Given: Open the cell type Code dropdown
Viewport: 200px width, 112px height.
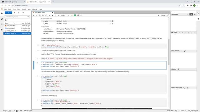Looking at the screenshot, I should click(x=65, y=15).
